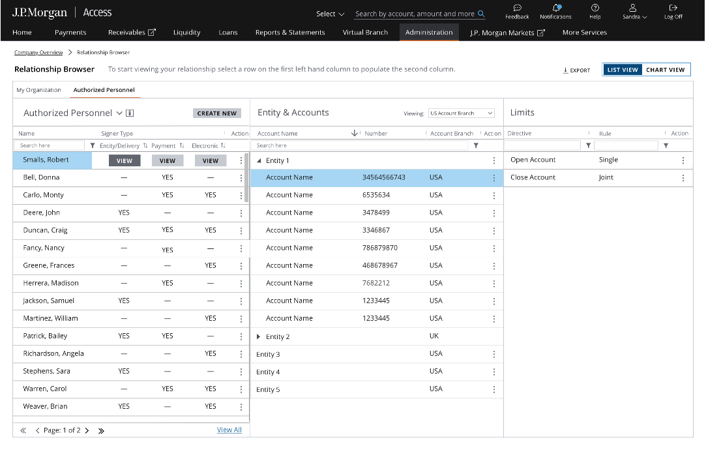Click the search magnifier icon
Viewport: 706px width, 474px height.
coord(481,14)
